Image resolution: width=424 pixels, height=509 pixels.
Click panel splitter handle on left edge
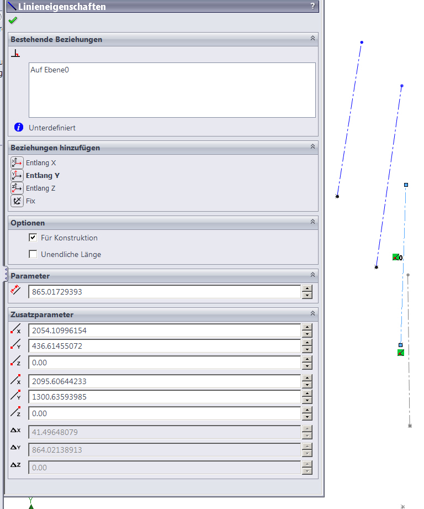pos(6,274)
